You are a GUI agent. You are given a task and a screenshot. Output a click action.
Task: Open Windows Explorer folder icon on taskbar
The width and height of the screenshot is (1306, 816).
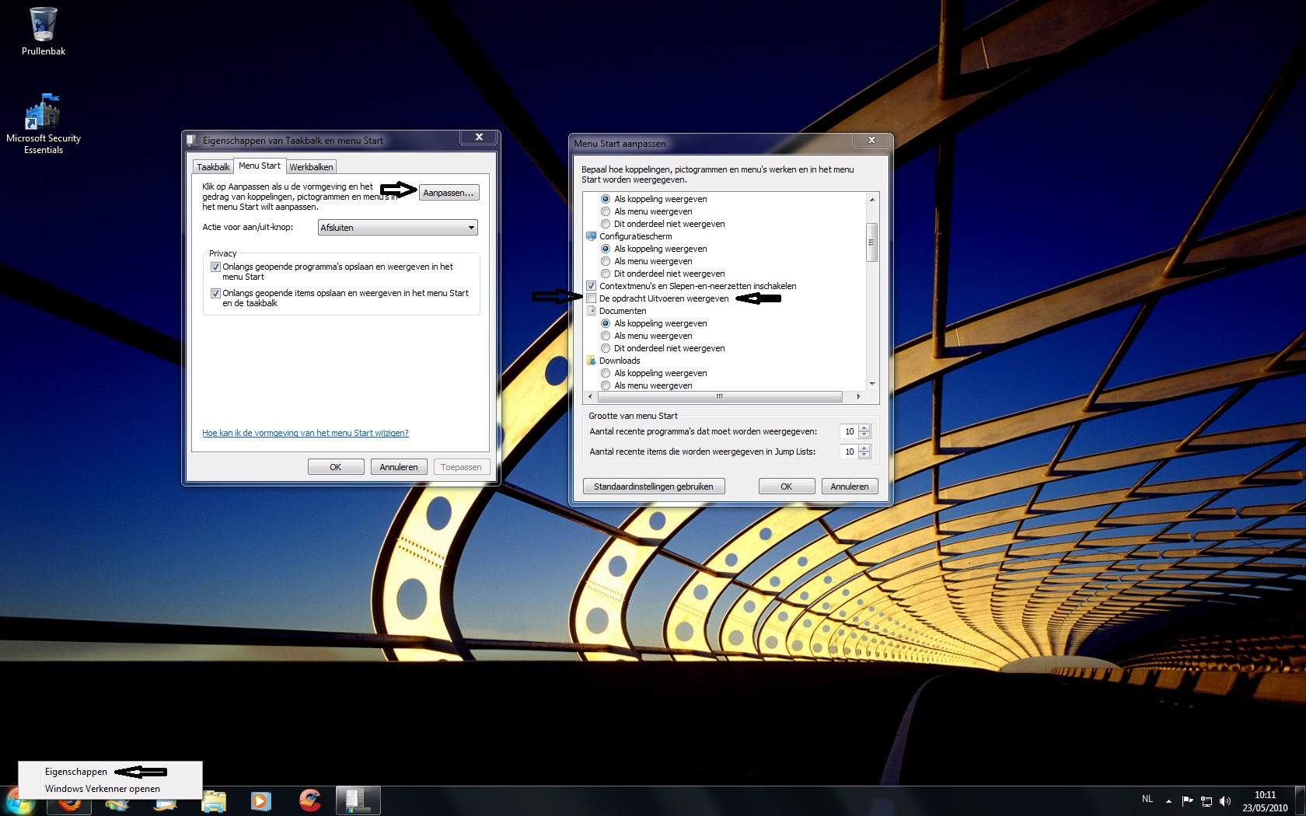click(214, 800)
